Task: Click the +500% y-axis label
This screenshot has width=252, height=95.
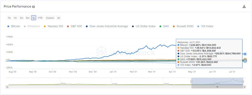Action: click(x=9, y=45)
